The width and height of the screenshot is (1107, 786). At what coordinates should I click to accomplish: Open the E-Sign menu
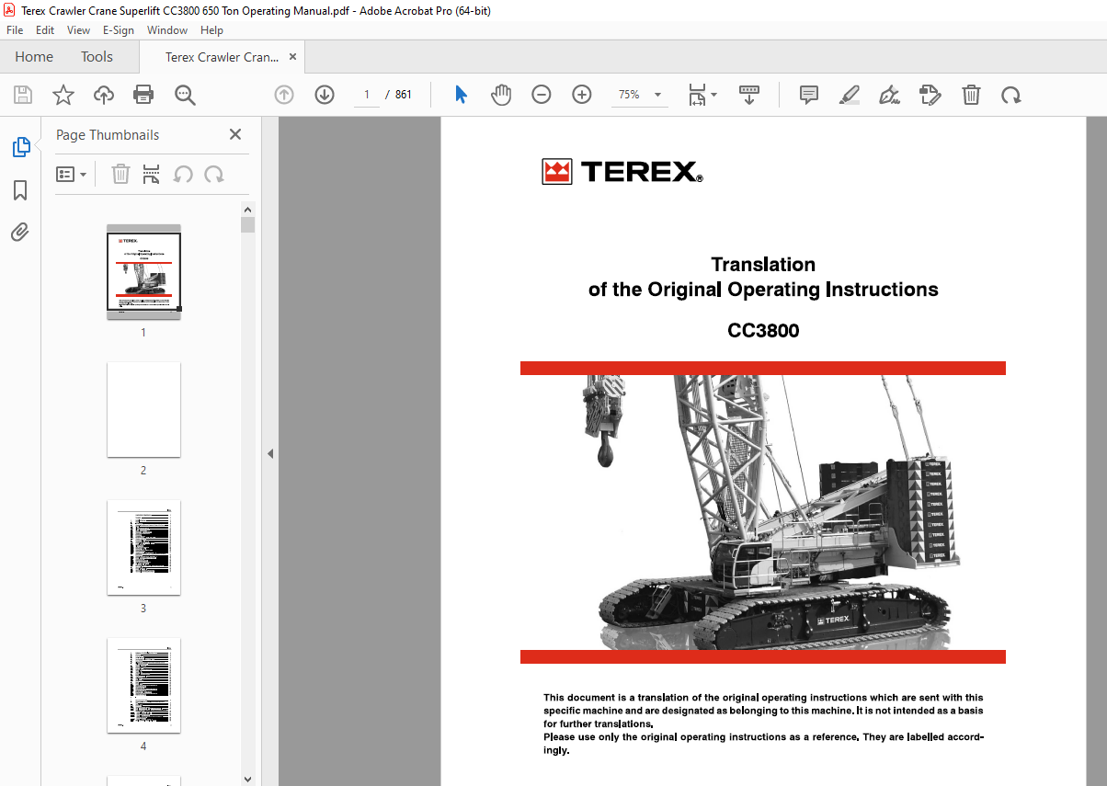[x=119, y=30]
